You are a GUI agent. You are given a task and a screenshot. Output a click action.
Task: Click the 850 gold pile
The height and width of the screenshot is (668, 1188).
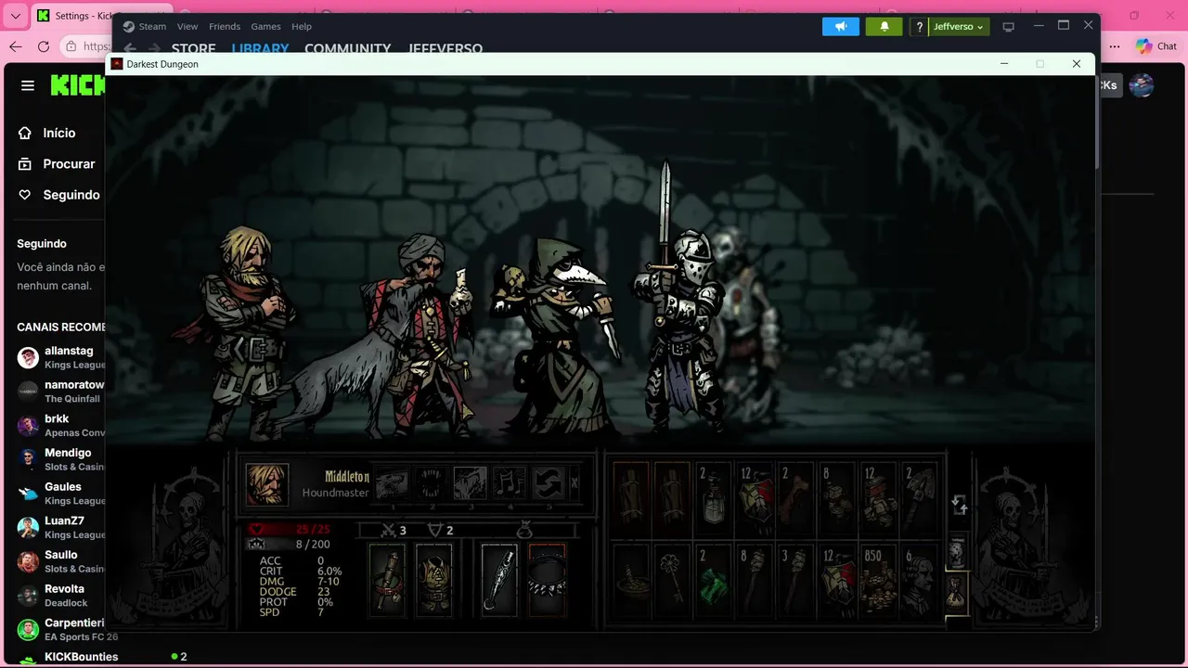tap(878, 580)
